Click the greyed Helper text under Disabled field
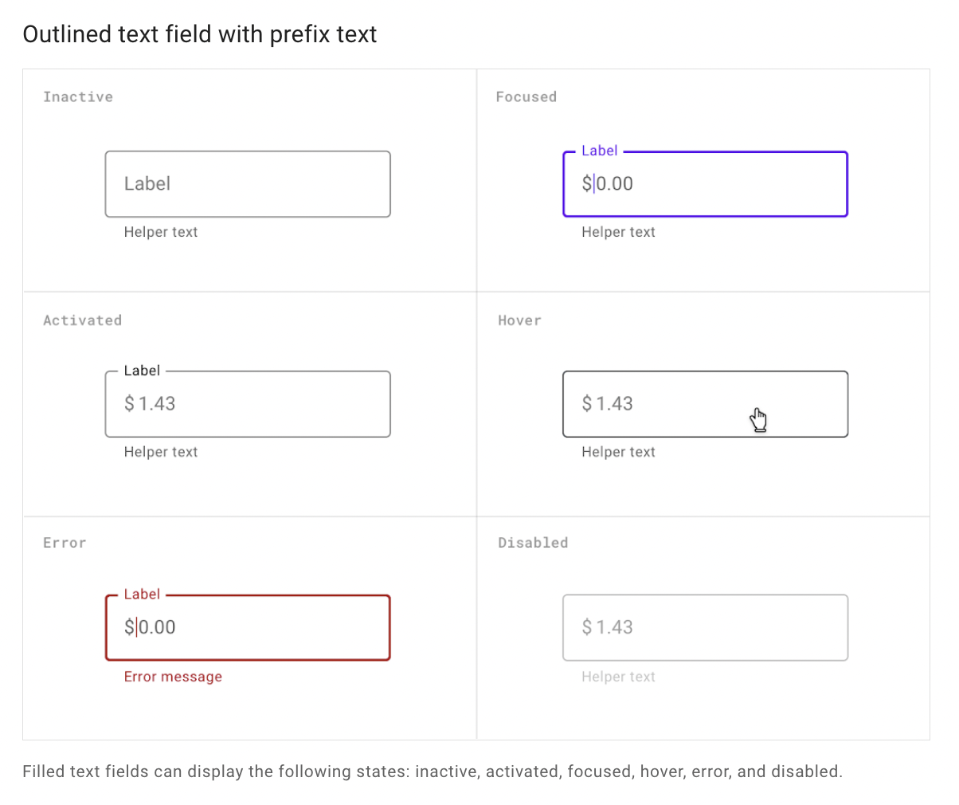Viewport: 959px width, 805px height. (618, 677)
